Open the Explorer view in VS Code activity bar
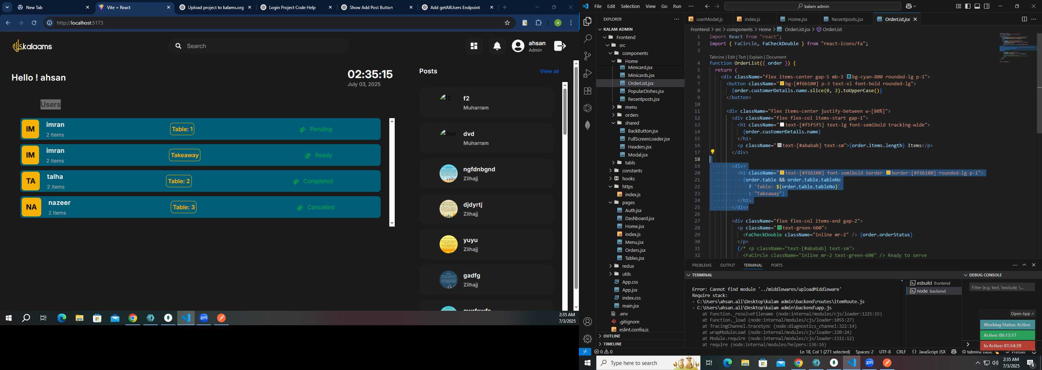The height and width of the screenshot is (370, 1042). 588,21
